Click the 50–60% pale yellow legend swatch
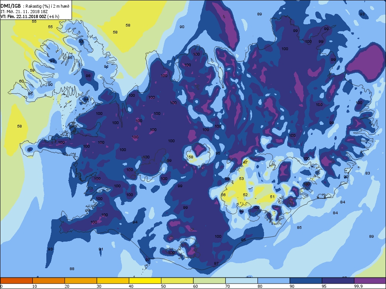 pyautogui.click(x=177, y=281)
